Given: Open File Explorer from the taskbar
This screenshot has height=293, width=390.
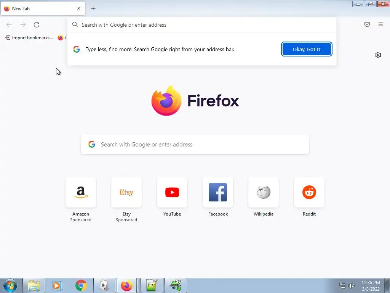Looking at the screenshot, I should pyautogui.click(x=34, y=285).
